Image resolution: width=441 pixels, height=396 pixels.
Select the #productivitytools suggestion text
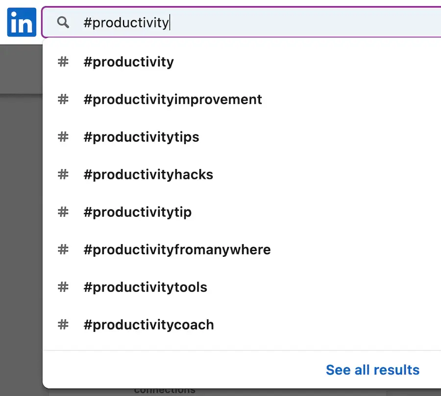146,287
